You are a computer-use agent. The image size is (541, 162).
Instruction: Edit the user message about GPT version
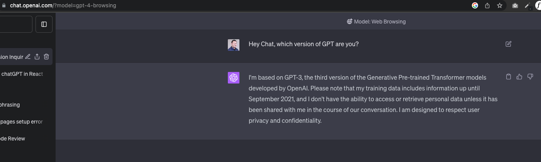(508, 44)
